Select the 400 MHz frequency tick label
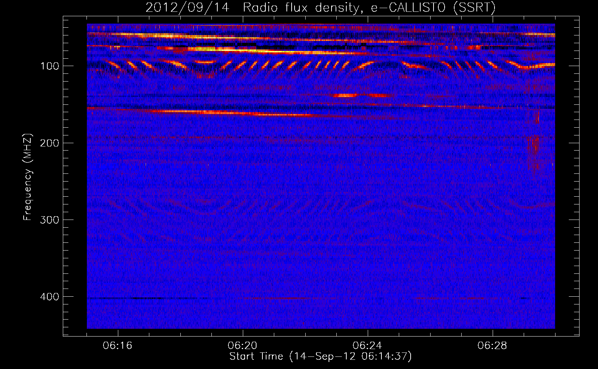Screen dimensions: 598x369 point(49,297)
